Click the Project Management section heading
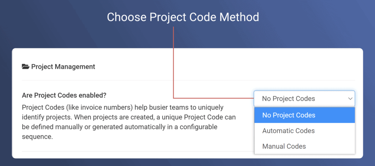Viewport: 375px width, 166px height. pos(63,67)
